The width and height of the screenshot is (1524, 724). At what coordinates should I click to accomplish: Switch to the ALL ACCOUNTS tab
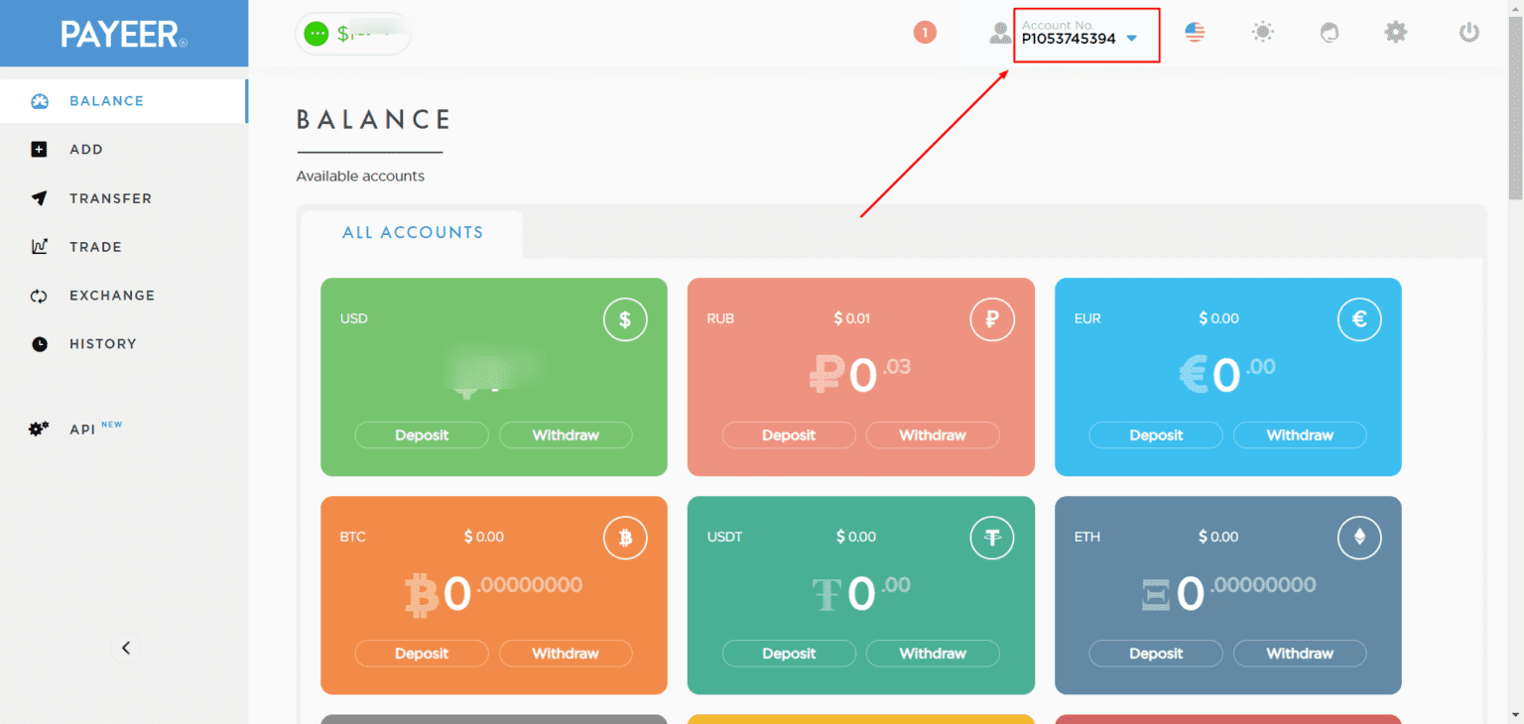click(x=413, y=232)
